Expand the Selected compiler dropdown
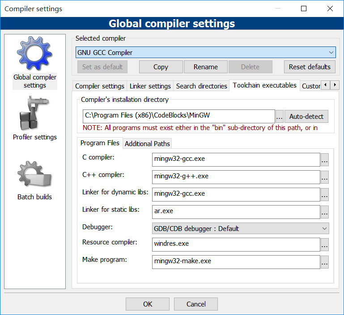Image resolution: width=344 pixels, height=315 pixels. click(x=331, y=53)
